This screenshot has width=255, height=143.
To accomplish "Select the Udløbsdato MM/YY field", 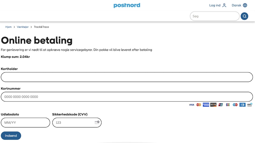I will tap(25, 123).
